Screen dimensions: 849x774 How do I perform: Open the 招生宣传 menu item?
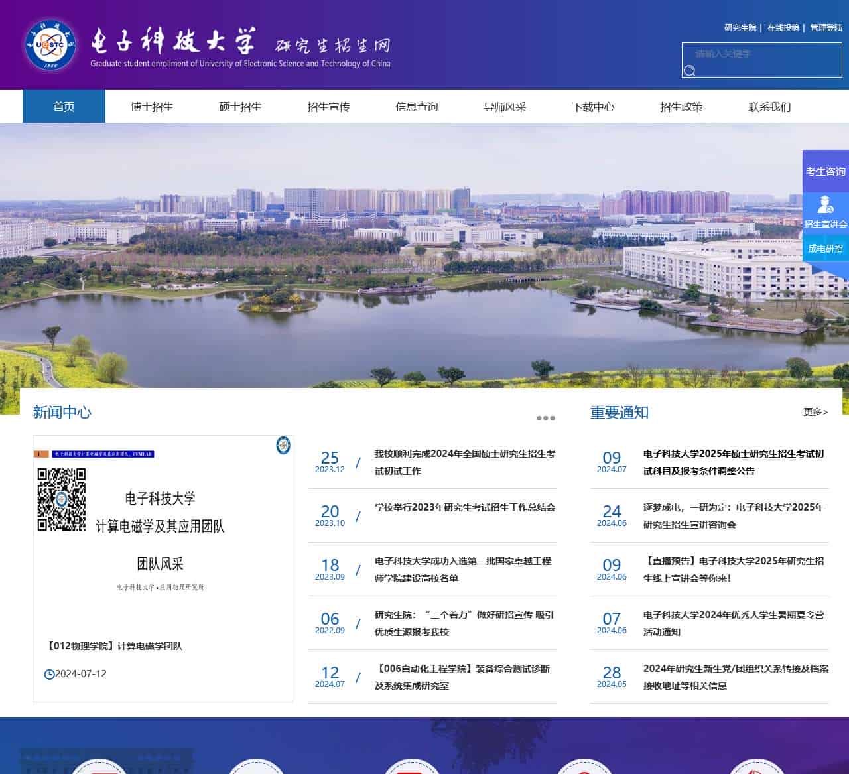click(x=328, y=107)
